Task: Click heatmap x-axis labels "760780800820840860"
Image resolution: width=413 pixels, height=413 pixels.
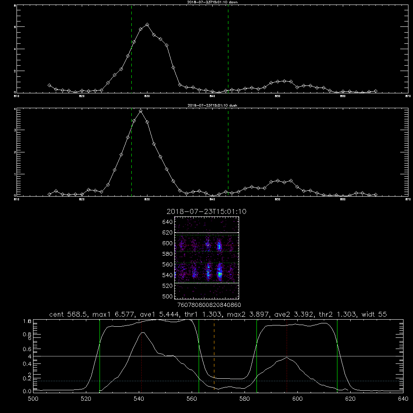Action: [x=209, y=305]
